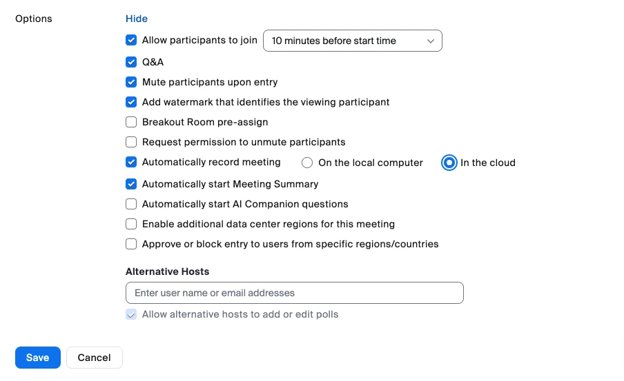Click the Hide options link
This screenshot has height=381, width=624.
[x=137, y=19]
